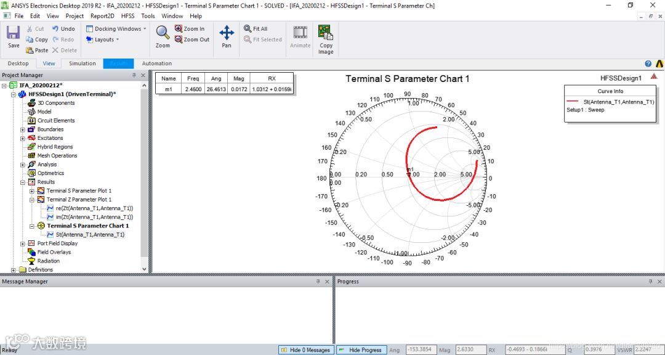Open the HFSS menu
This screenshot has height=355, width=665.
tap(127, 16)
